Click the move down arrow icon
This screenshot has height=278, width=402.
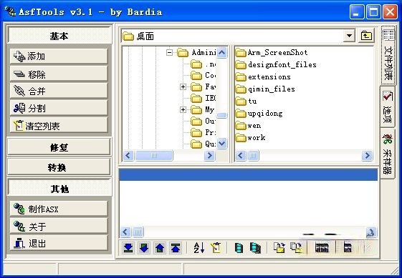(144, 247)
